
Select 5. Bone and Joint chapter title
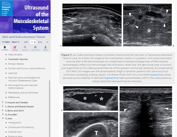15,111
